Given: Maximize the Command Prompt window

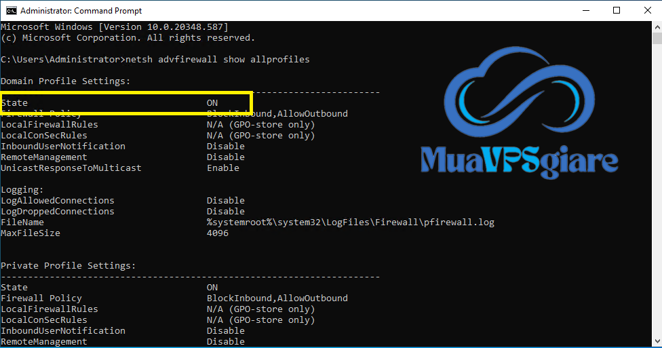Looking at the screenshot, I should tap(617, 10).
